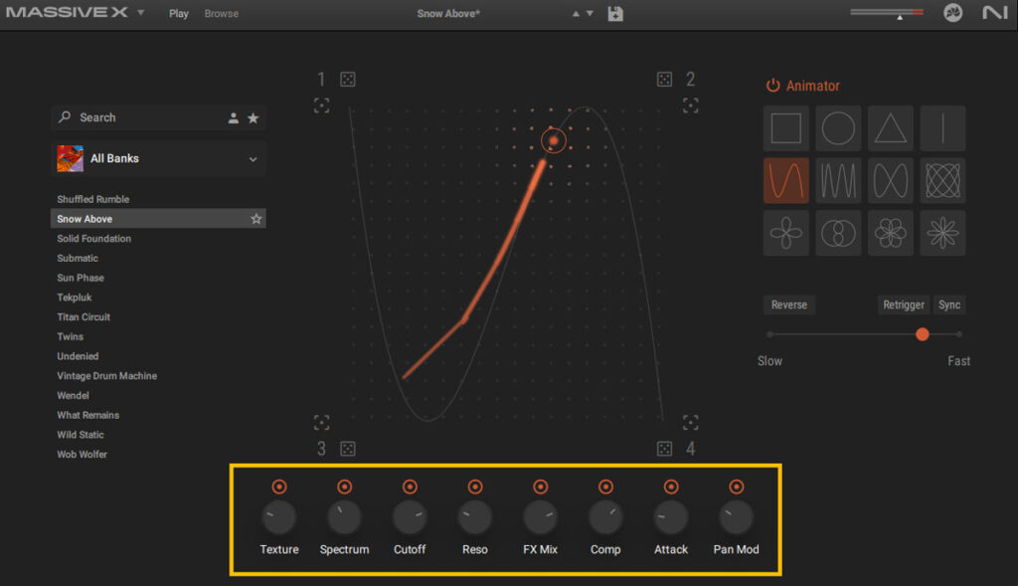Click the round NI logo button in header

tap(952, 13)
